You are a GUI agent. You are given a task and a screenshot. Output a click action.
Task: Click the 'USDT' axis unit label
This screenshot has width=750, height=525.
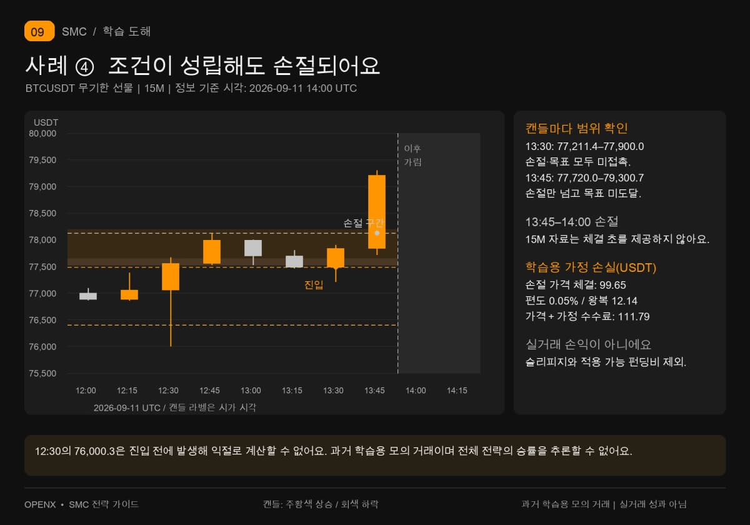click(x=46, y=122)
